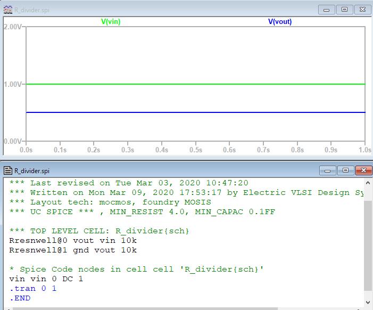Place cursor on the 'vin vin 0 DC 1' line
Image resolution: width=373 pixels, height=310 pixels.
pos(46,279)
